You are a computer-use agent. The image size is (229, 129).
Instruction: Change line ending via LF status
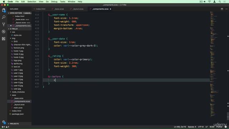(206, 127)
